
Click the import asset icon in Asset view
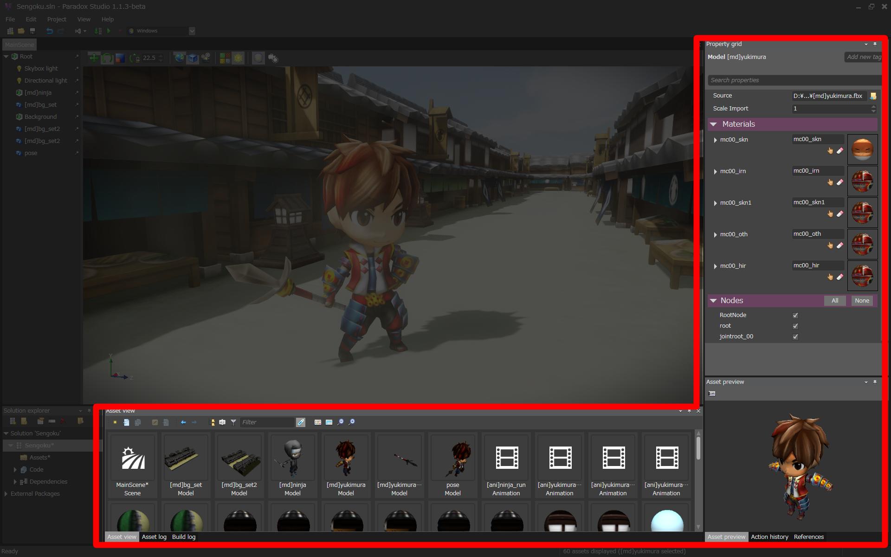(x=126, y=422)
